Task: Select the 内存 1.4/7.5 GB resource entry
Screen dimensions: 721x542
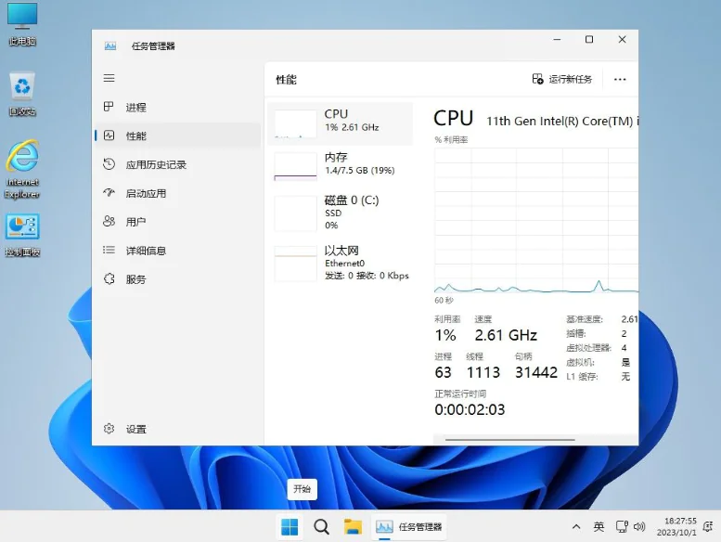Action: (x=340, y=166)
